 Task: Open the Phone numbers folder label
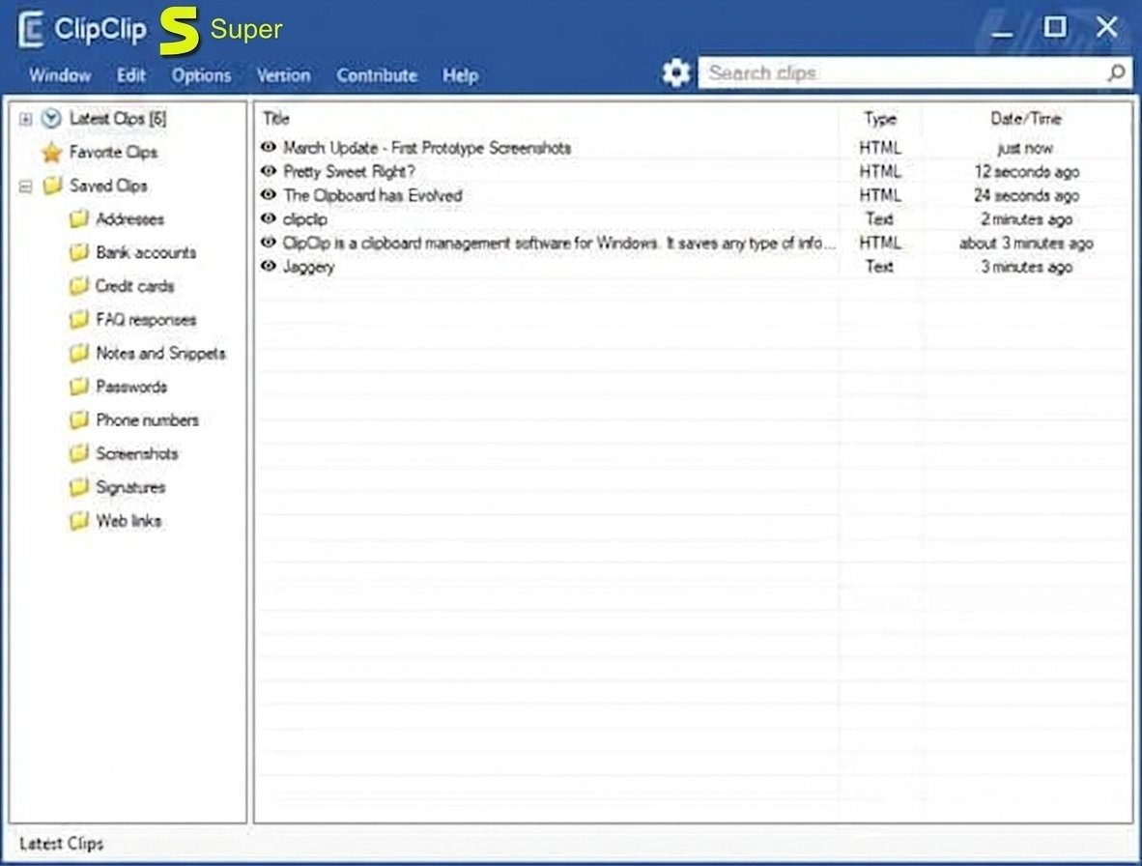pos(147,420)
